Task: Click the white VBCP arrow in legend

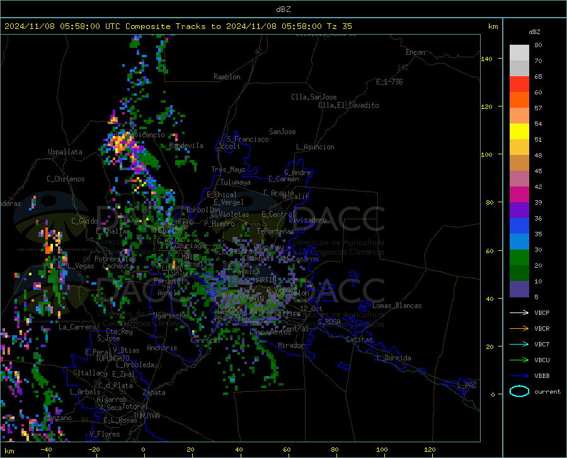Action: click(519, 312)
